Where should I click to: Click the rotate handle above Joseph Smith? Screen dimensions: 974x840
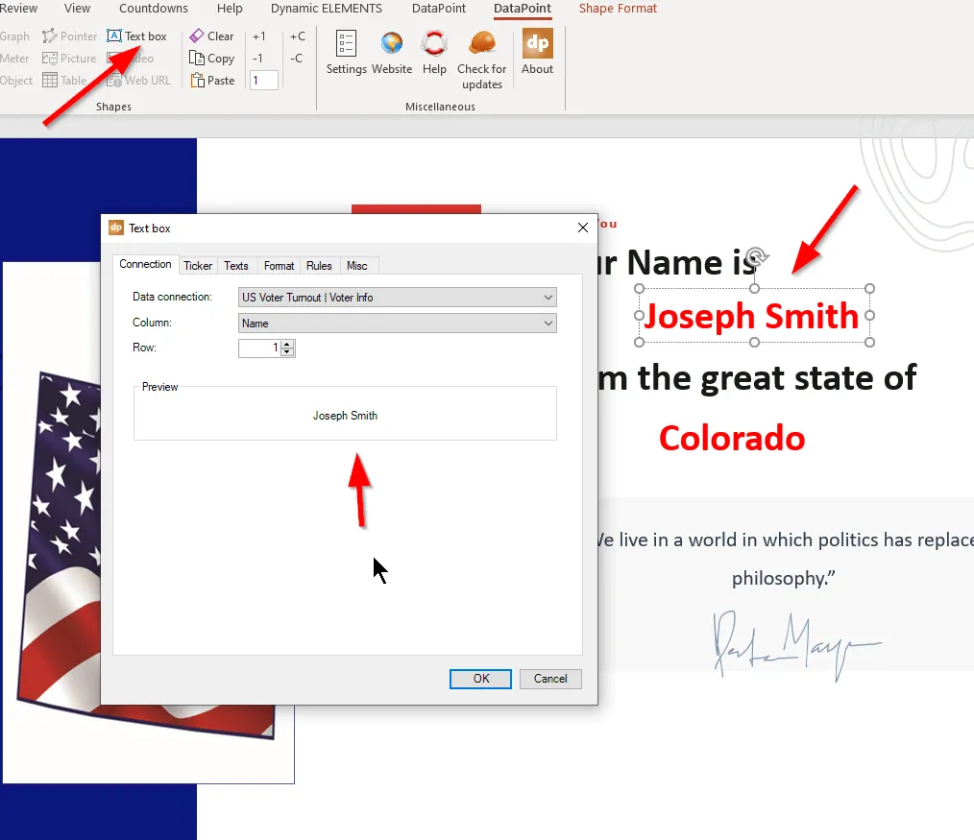(x=756, y=255)
